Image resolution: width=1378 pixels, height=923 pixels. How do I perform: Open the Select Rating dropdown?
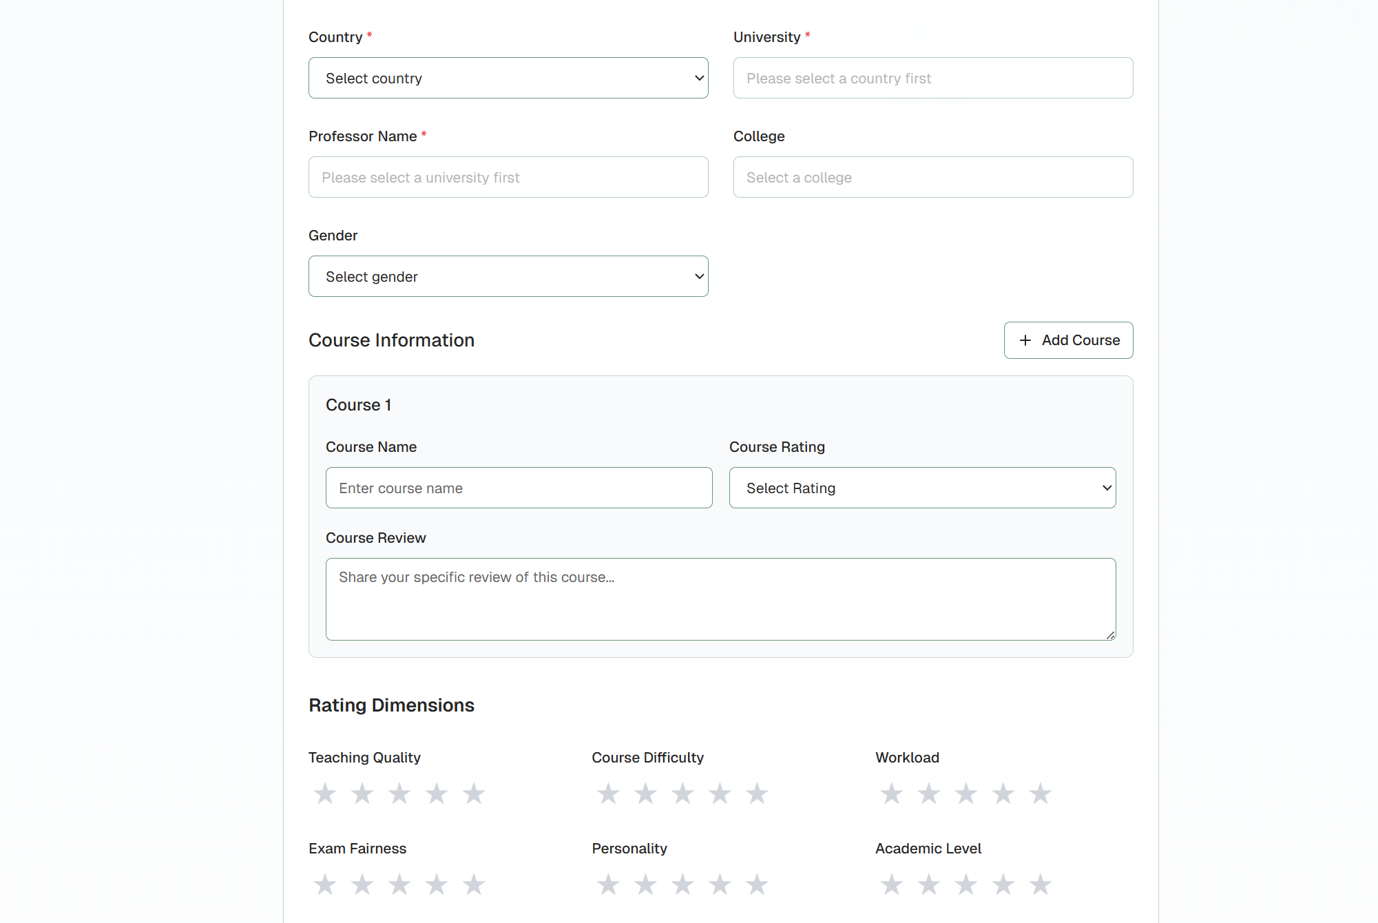(x=922, y=488)
